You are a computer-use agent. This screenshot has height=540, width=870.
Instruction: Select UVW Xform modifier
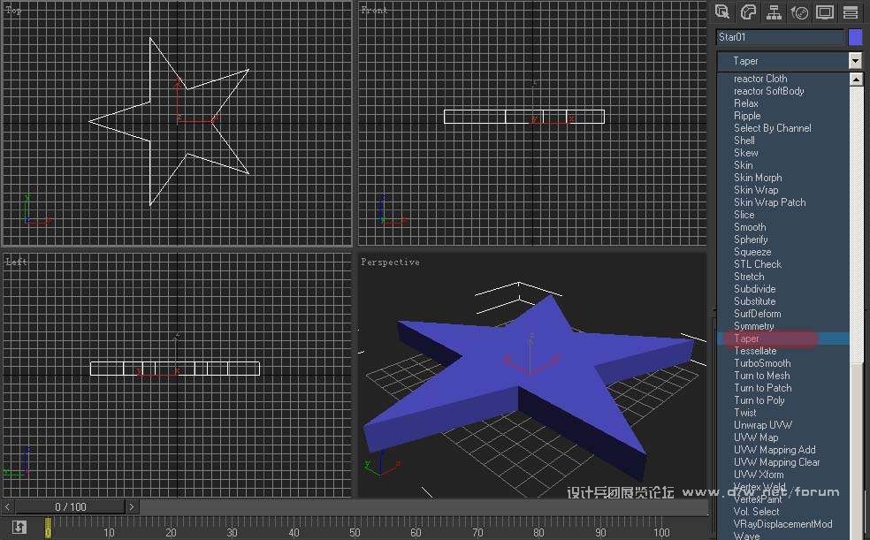(759, 475)
